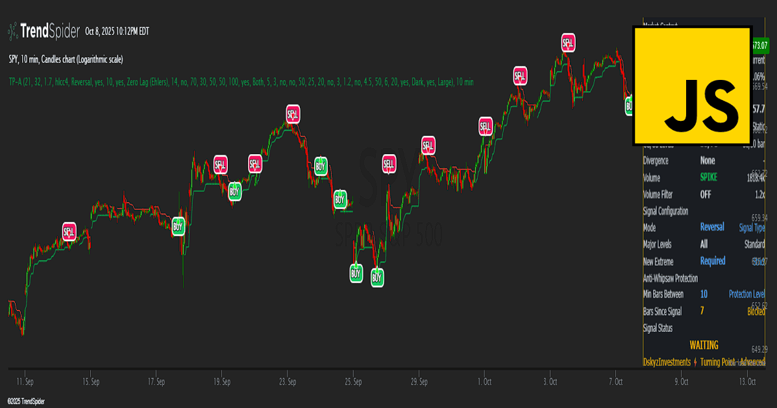Click the 'Bars Since Signal' row label
777x408 pixels.
click(x=662, y=312)
